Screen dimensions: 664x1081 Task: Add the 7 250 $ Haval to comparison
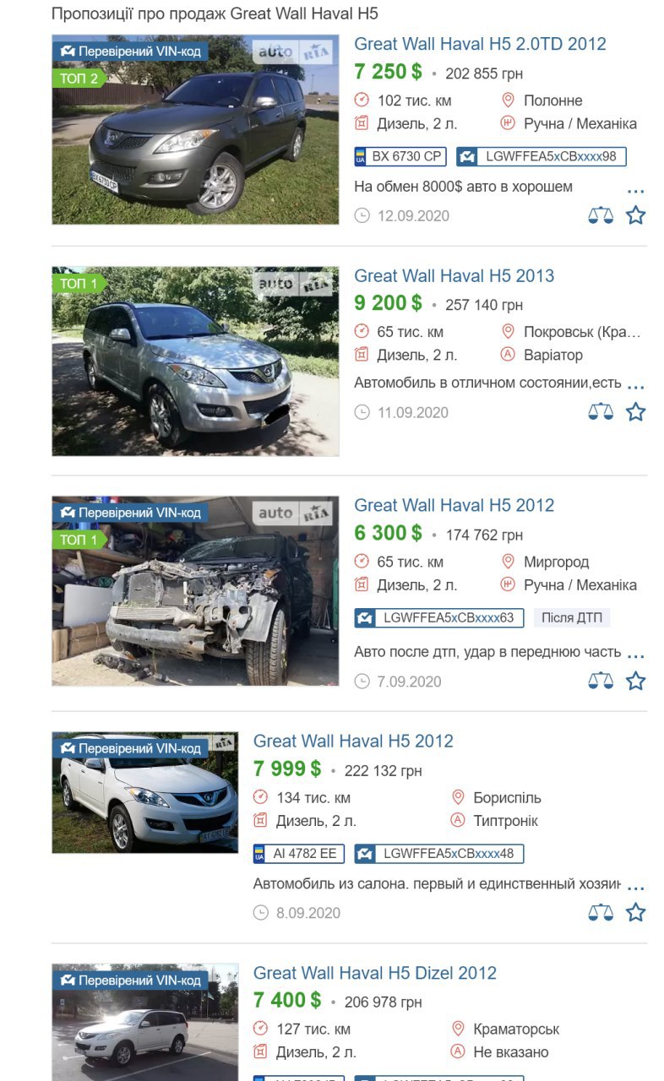pyautogui.click(x=601, y=215)
